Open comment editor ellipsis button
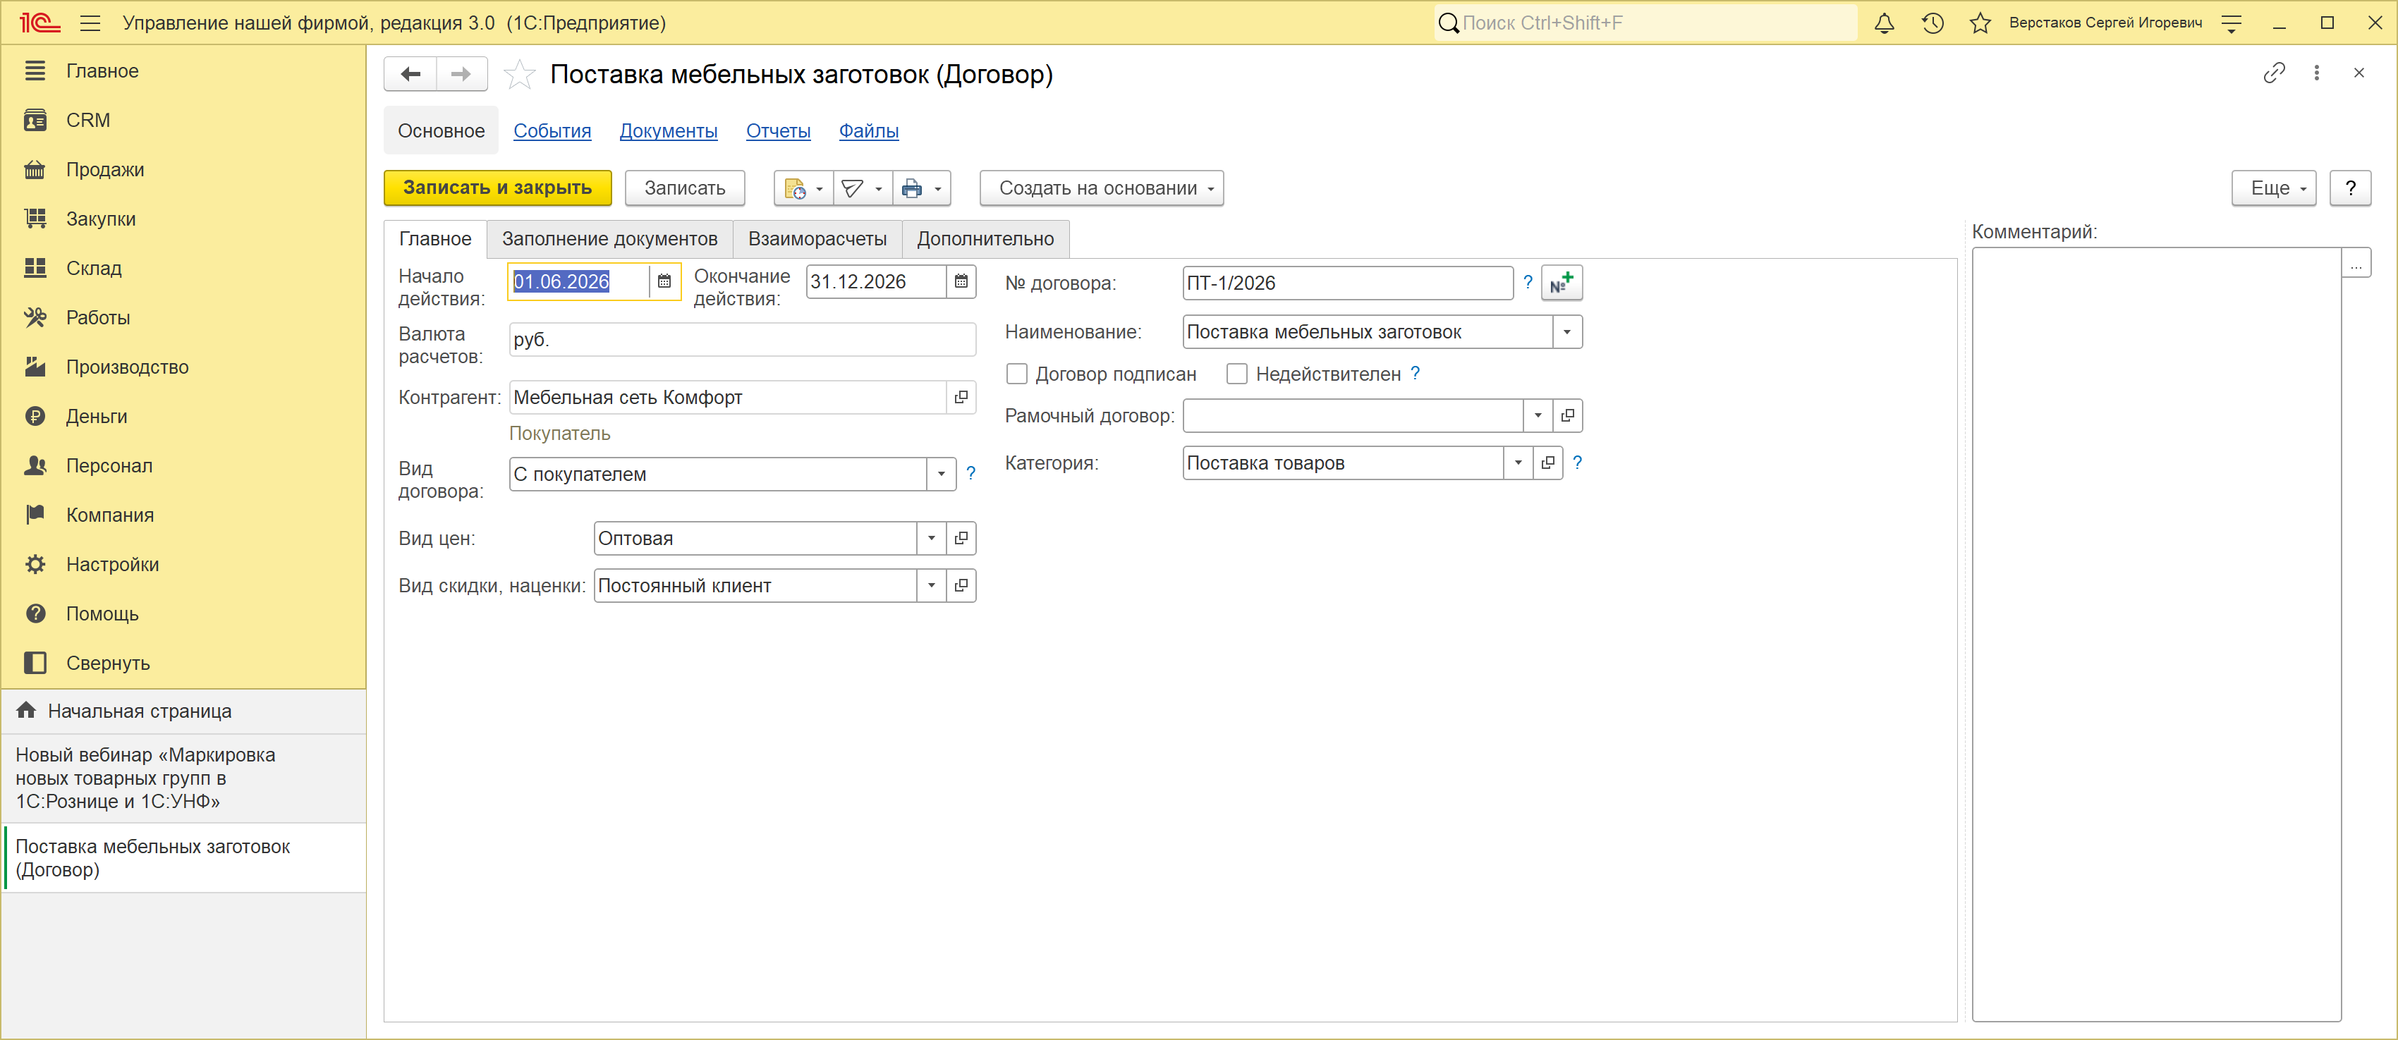2398x1040 pixels. pos(2356,264)
